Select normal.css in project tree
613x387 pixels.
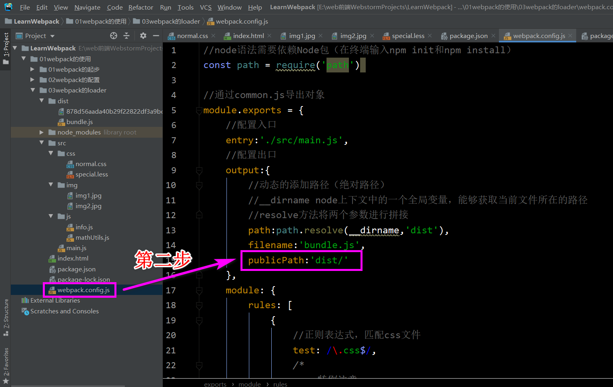91,164
